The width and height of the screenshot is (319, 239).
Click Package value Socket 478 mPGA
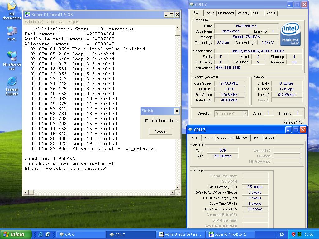tap(246, 37)
